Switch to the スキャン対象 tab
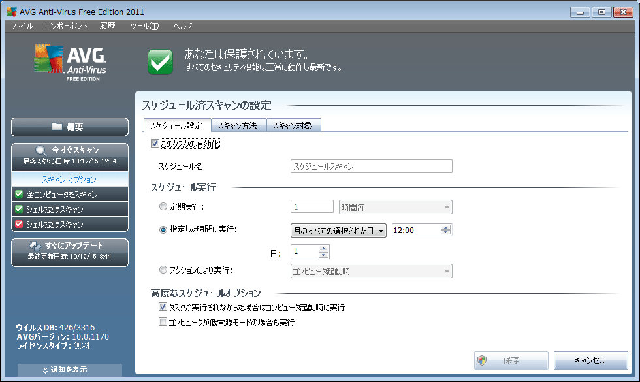The image size is (640, 382). click(293, 125)
